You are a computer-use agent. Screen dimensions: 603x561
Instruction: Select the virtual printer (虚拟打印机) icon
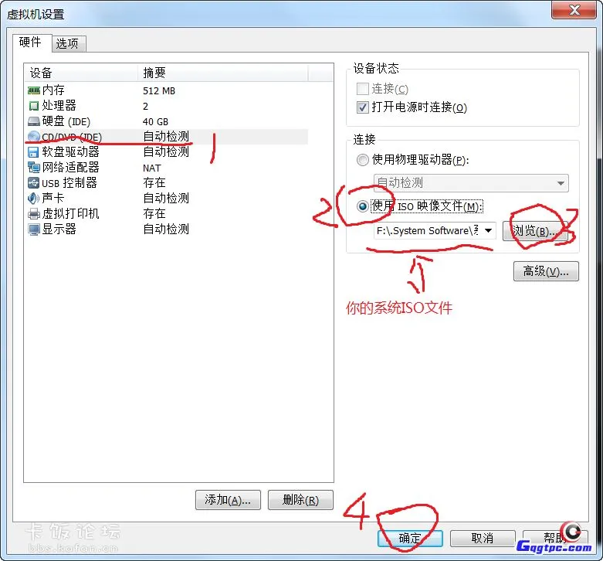pos(34,213)
